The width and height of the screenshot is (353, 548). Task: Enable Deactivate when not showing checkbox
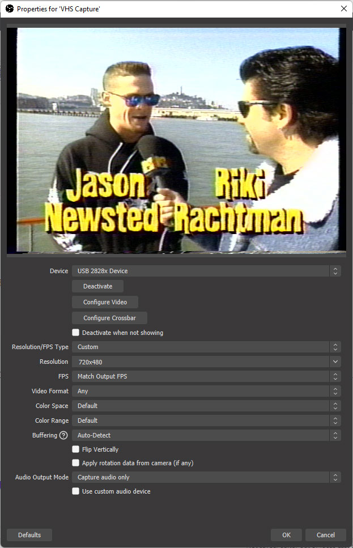[x=76, y=333]
